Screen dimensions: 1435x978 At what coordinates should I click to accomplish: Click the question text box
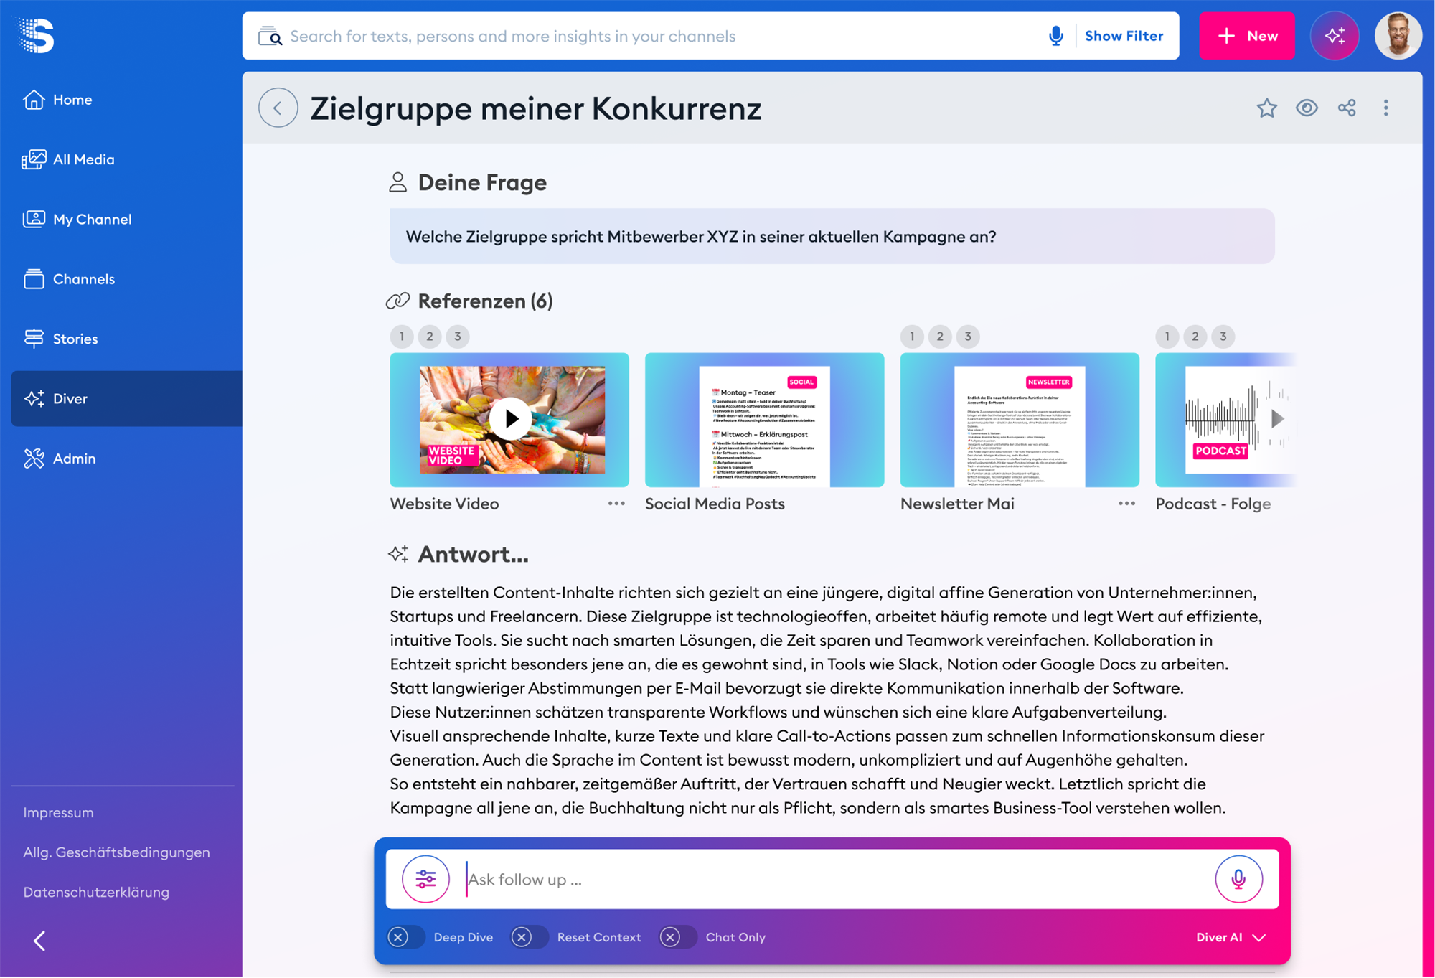832,236
